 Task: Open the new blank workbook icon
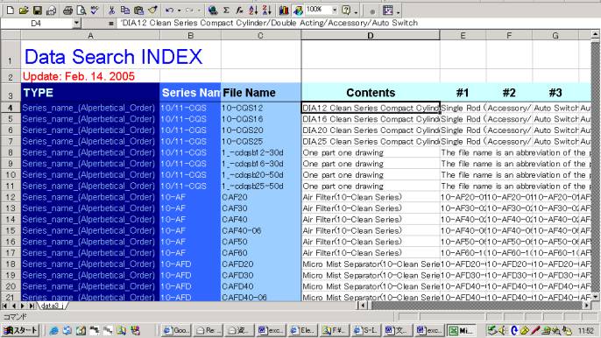tap(11, 11)
